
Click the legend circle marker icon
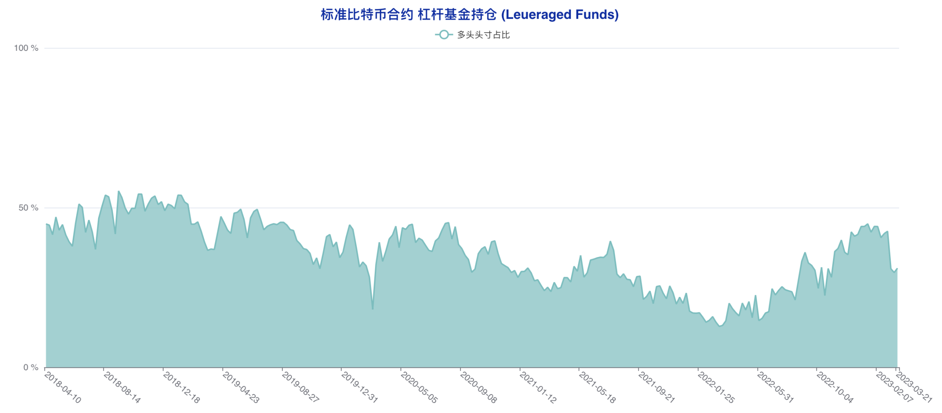(444, 35)
